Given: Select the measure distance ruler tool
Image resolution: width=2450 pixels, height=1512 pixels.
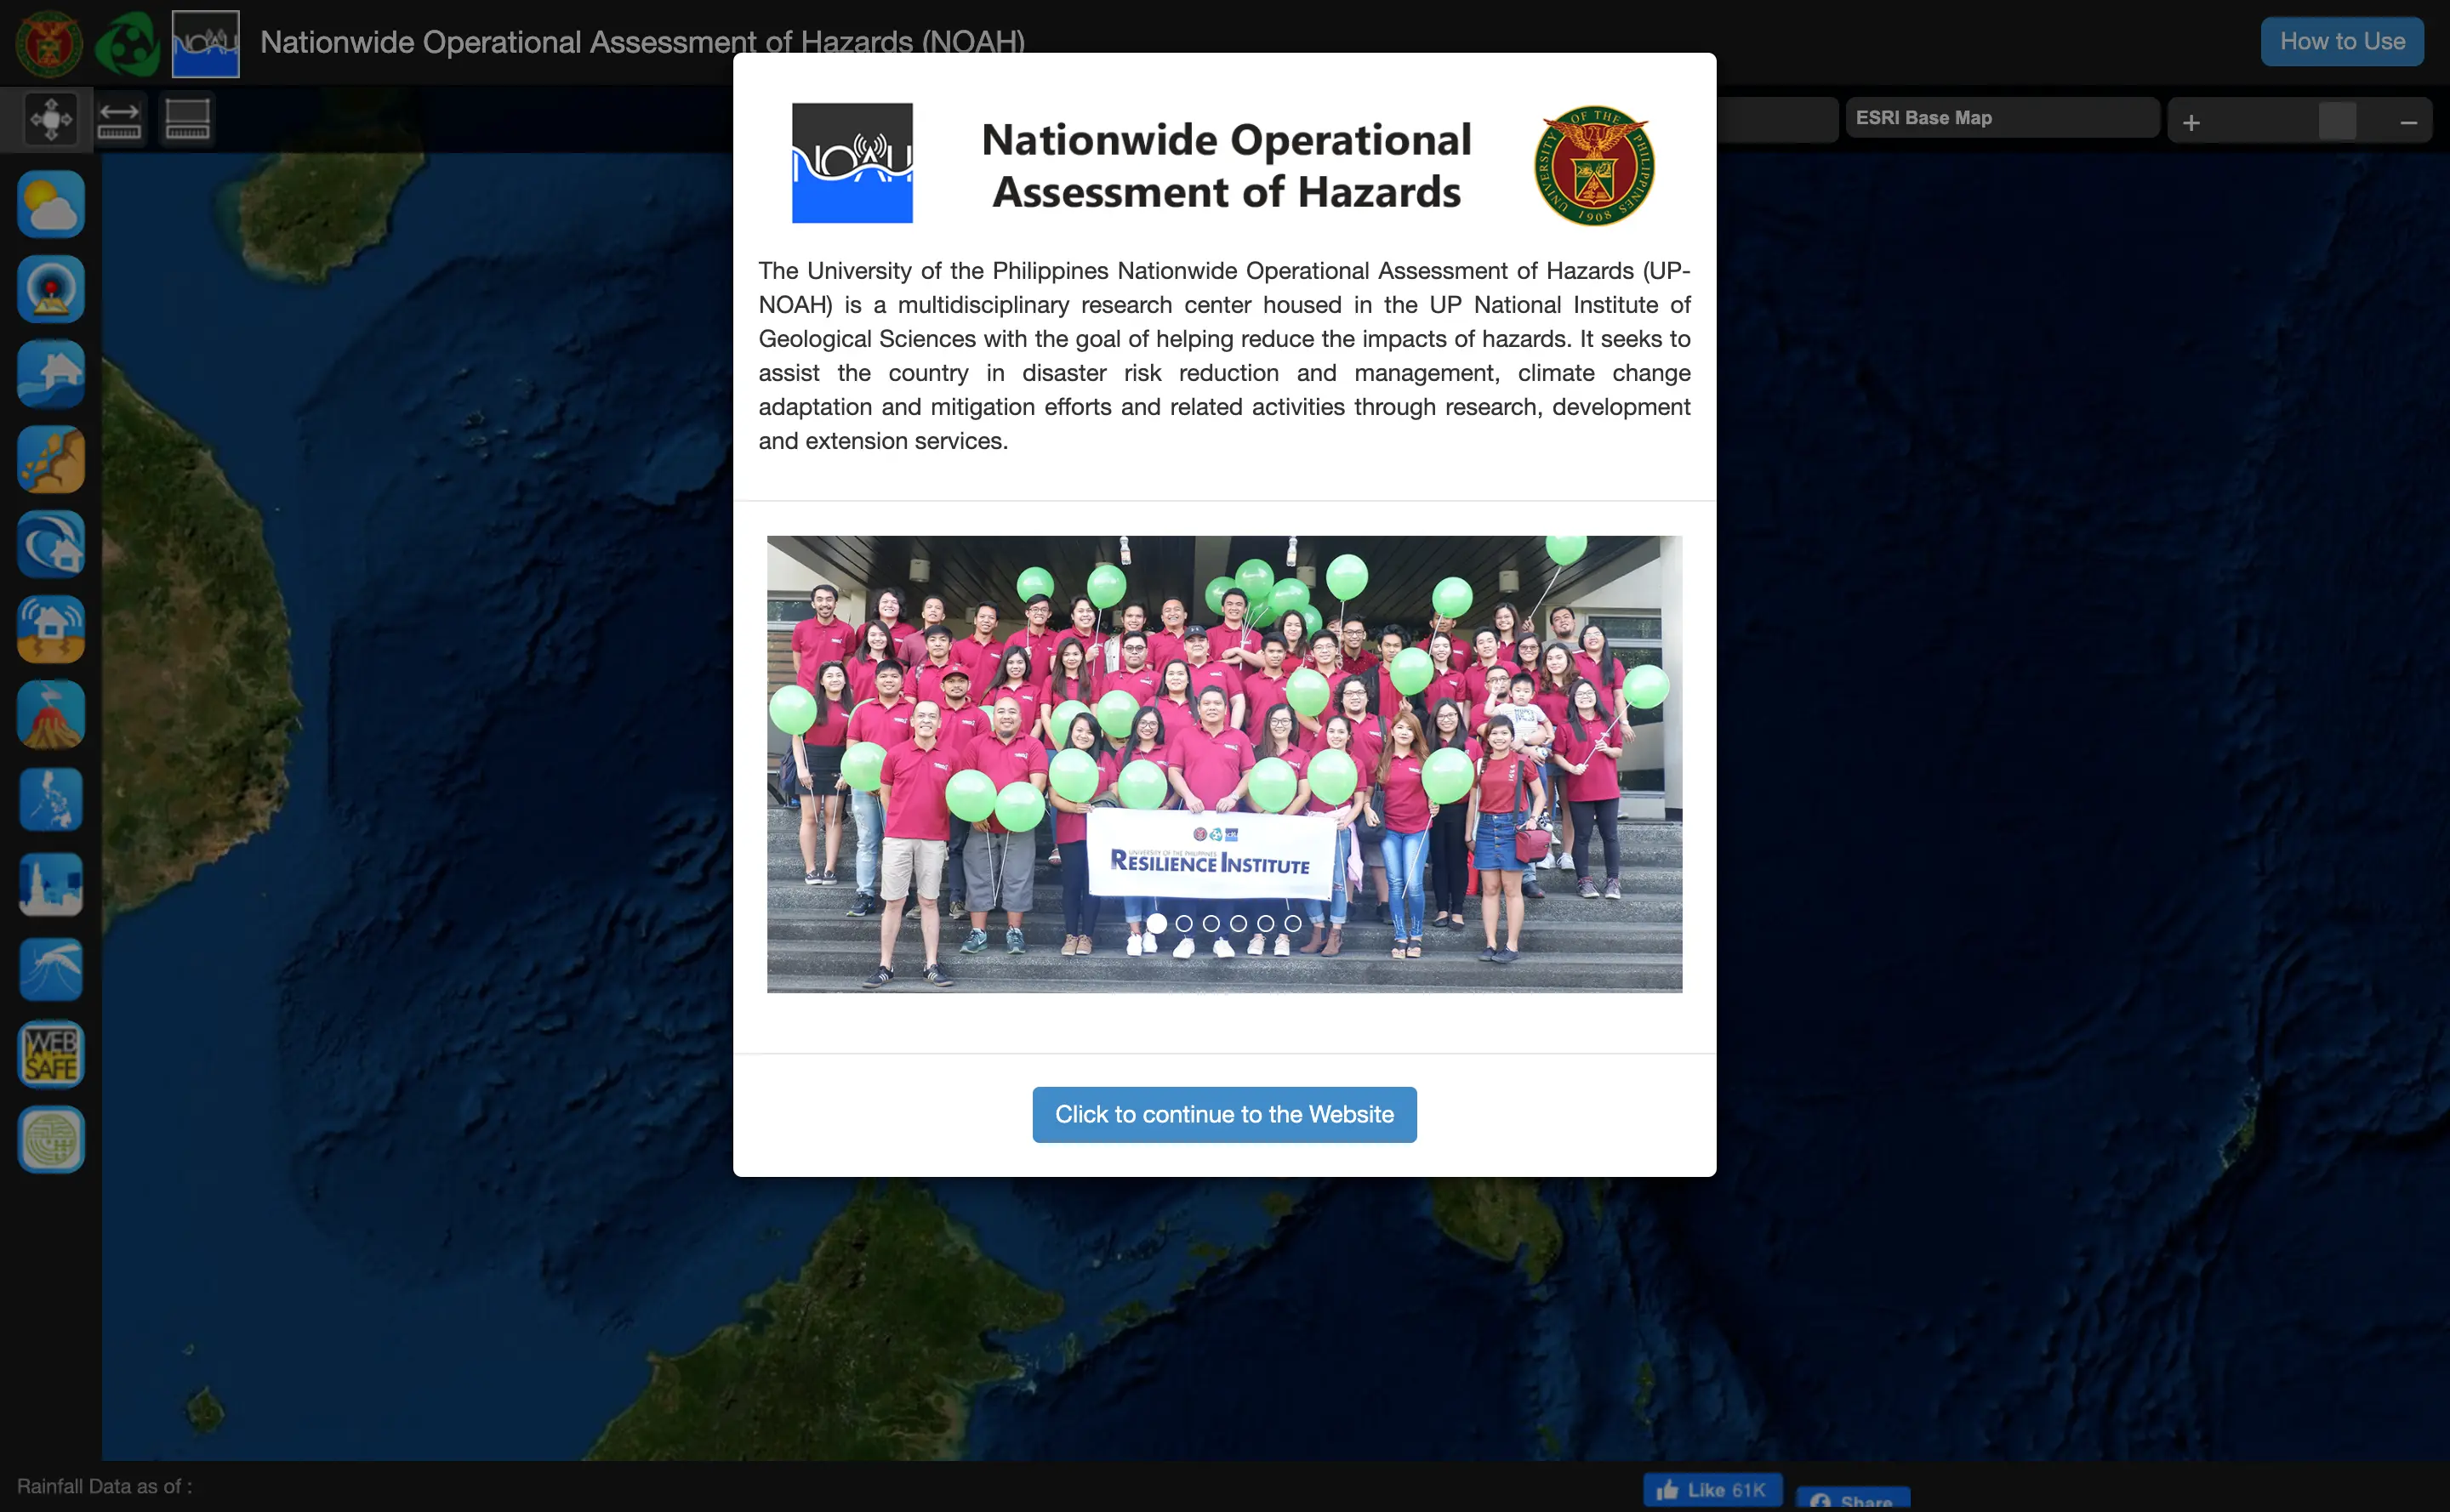Looking at the screenshot, I should pyautogui.click(x=119, y=120).
